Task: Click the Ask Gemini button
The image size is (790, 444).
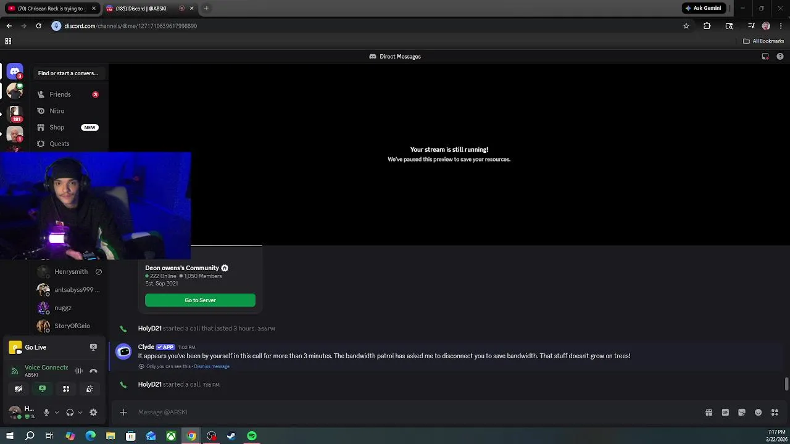Action: tap(703, 8)
